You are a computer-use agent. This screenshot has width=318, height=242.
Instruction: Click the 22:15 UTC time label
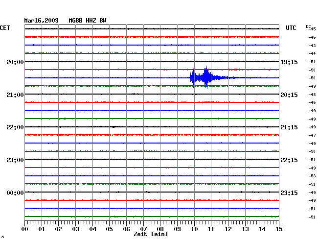pos(289,160)
